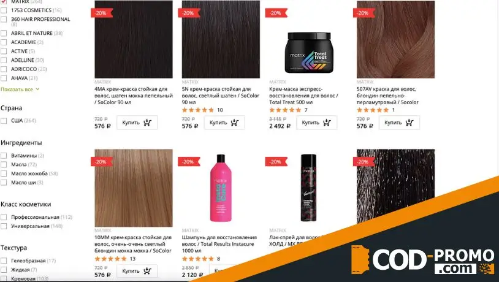The width and height of the screenshot is (499, 282).
Task: Click -20% discount badge on Total Treat
Action: [x=276, y=13]
